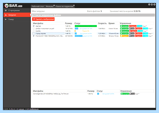Click the uBar.pro logo
Viewport: 159px width, 113px height.
tap(13, 6)
